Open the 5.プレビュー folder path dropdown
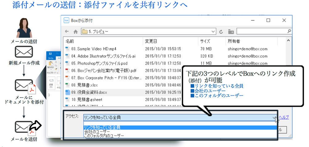Image resolution: width=309 pixels, height=147 pixels. click(213, 31)
